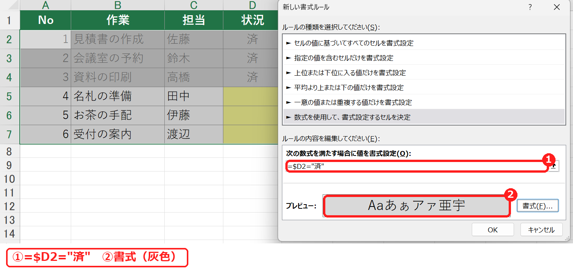Click No cell with value 6
This screenshot has width=573, height=270.
(x=46, y=134)
